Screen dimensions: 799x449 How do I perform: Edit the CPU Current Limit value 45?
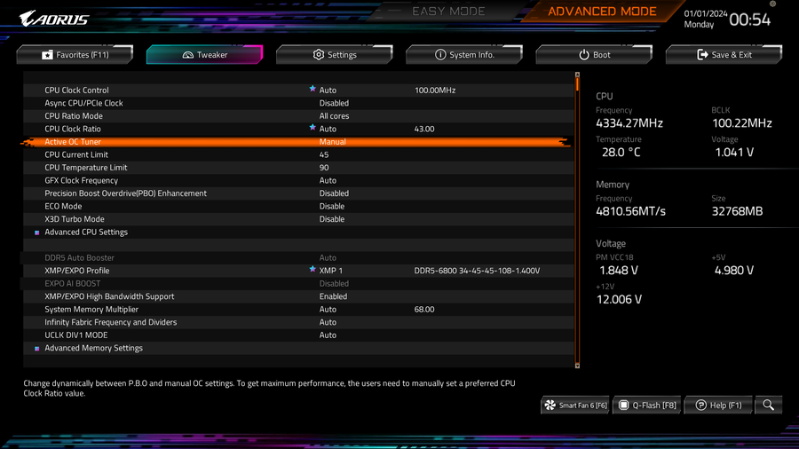324,154
